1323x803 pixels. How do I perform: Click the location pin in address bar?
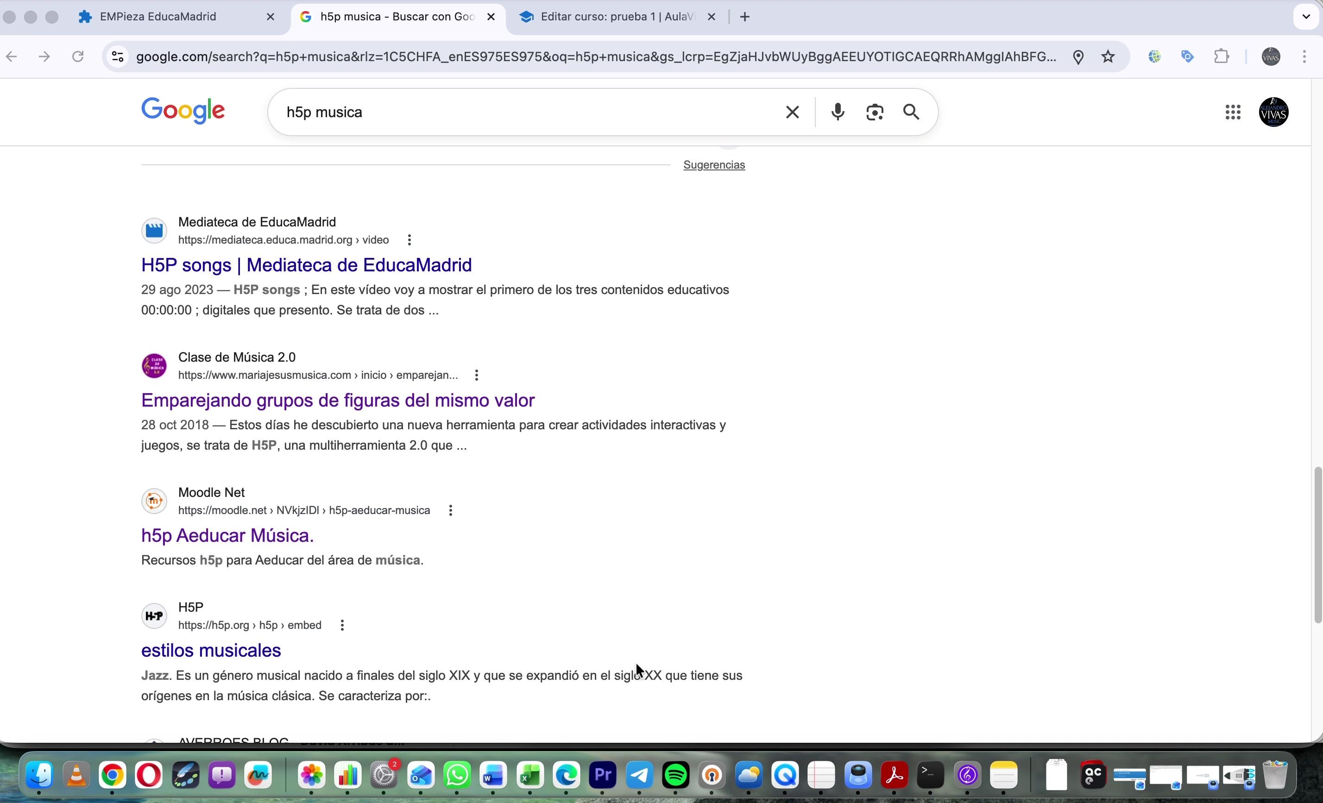pos(1078,56)
